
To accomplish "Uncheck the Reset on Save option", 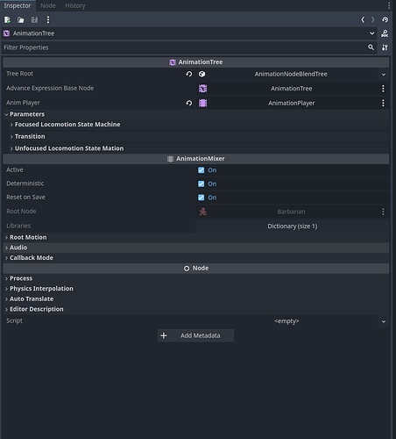I will [202, 198].
